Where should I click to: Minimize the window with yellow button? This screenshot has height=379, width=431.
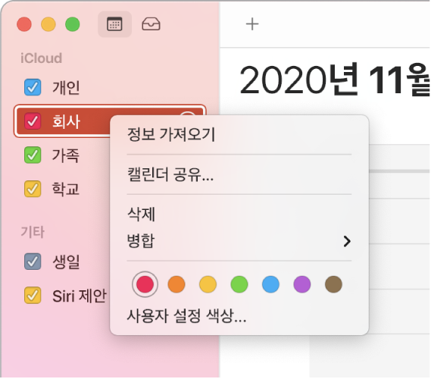click(48, 24)
